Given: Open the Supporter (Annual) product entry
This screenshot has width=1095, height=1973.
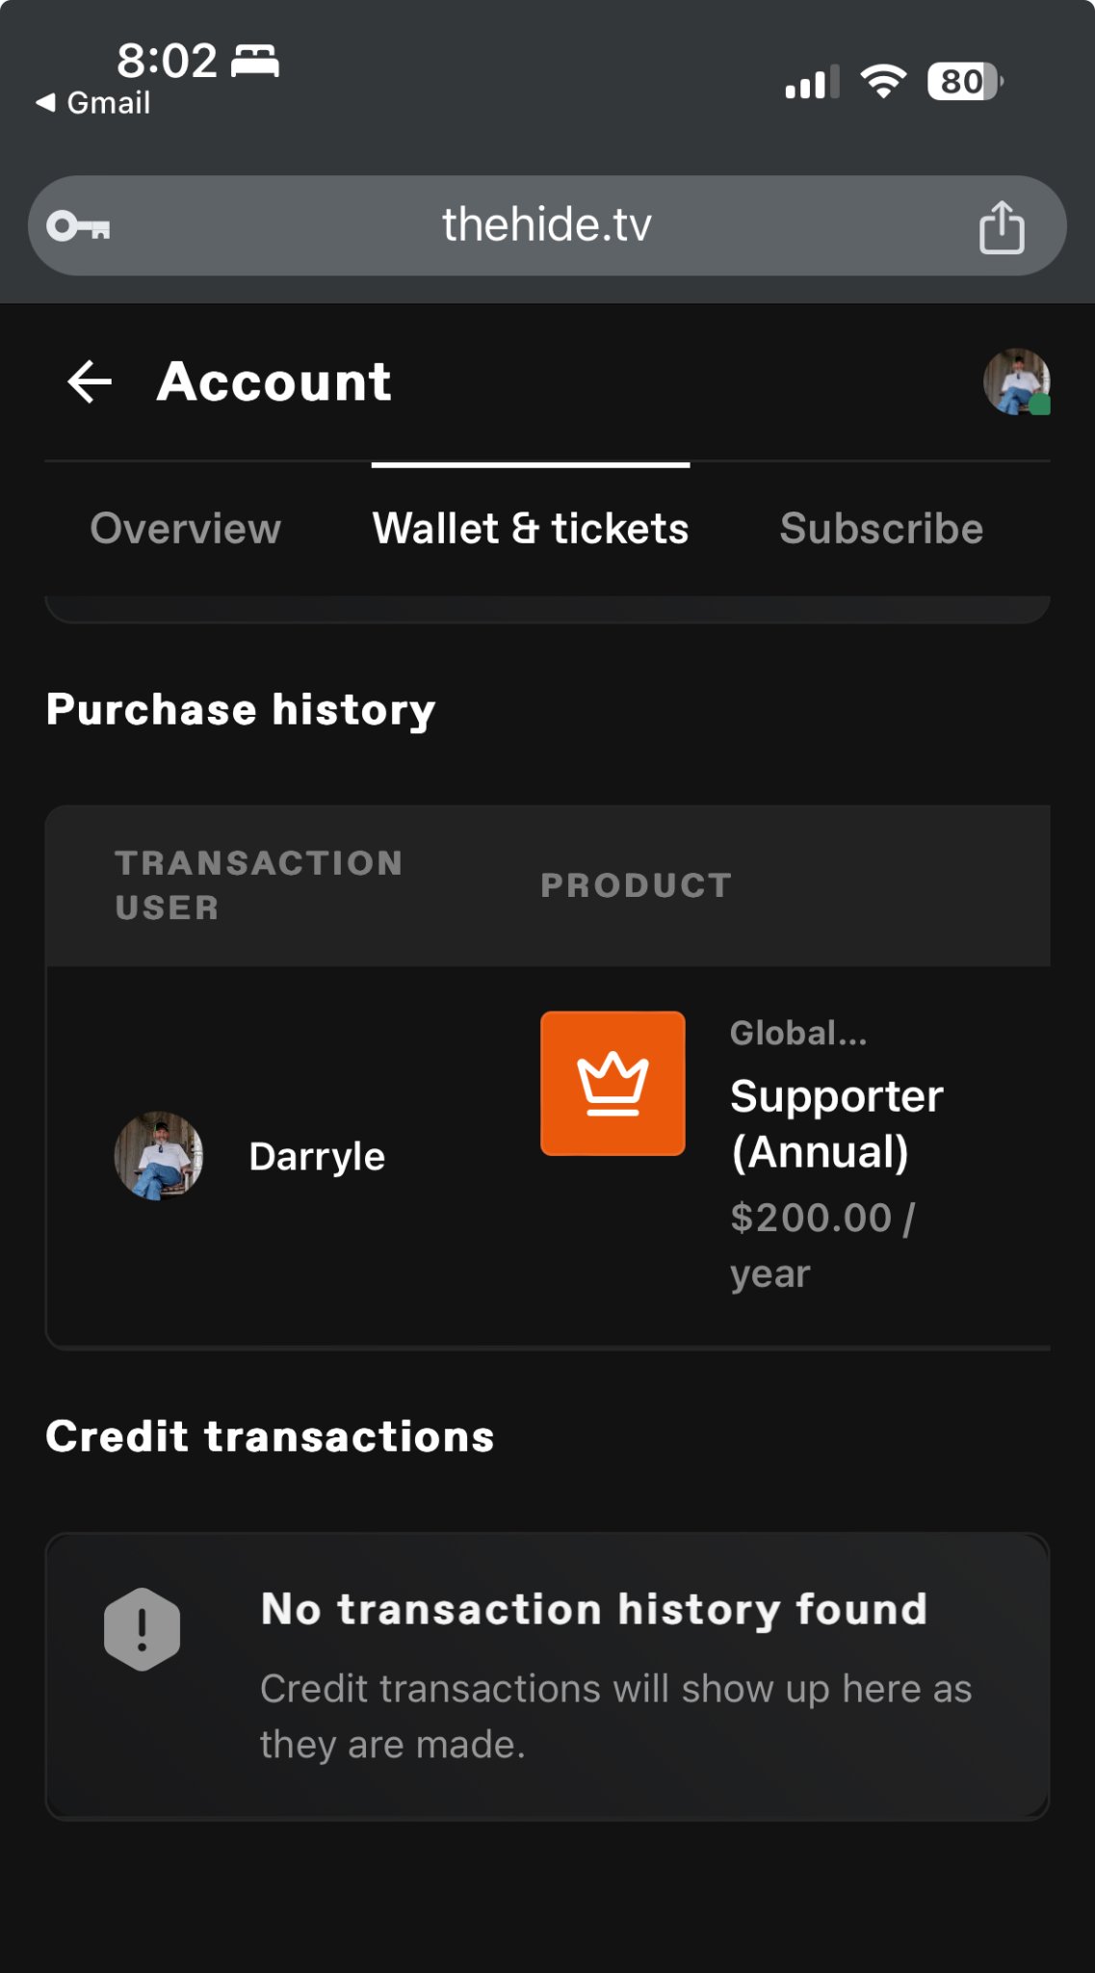Looking at the screenshot, I should coord(837,1123).
